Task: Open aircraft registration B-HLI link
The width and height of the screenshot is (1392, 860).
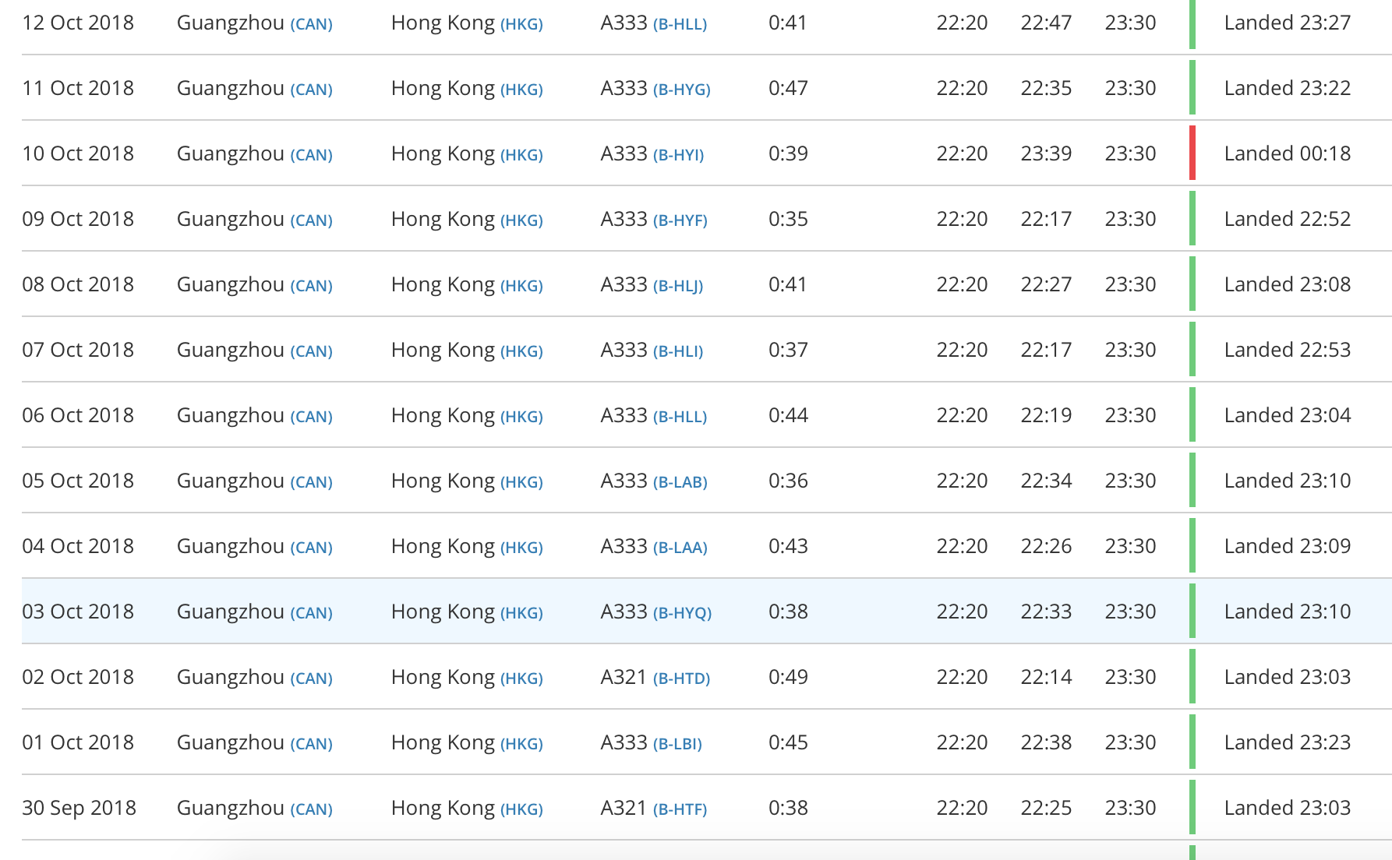Action: point(678,351)
